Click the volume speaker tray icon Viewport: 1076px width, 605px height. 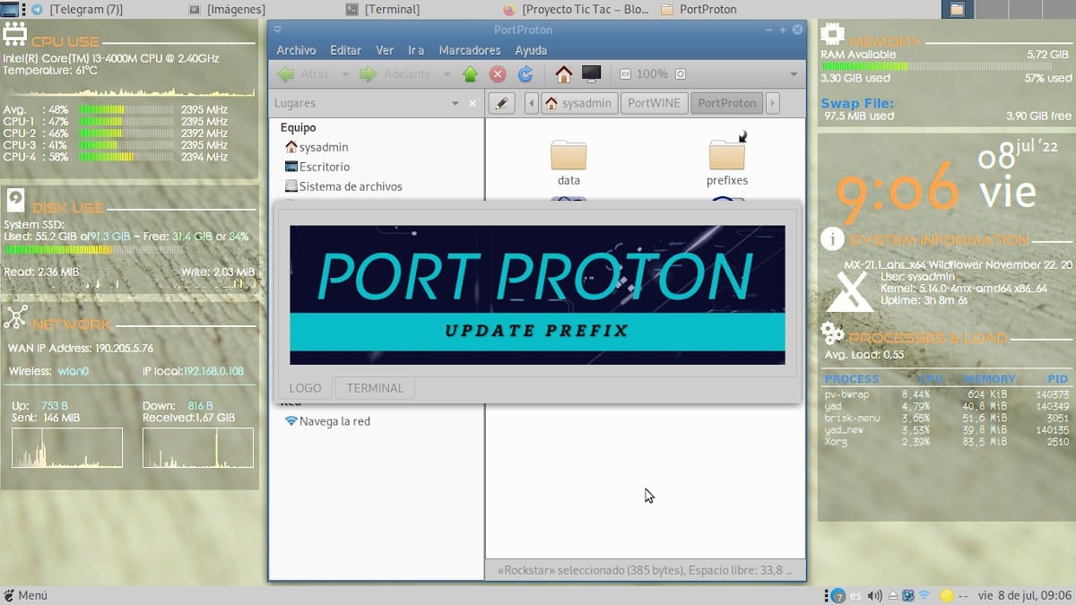point(874,596)
